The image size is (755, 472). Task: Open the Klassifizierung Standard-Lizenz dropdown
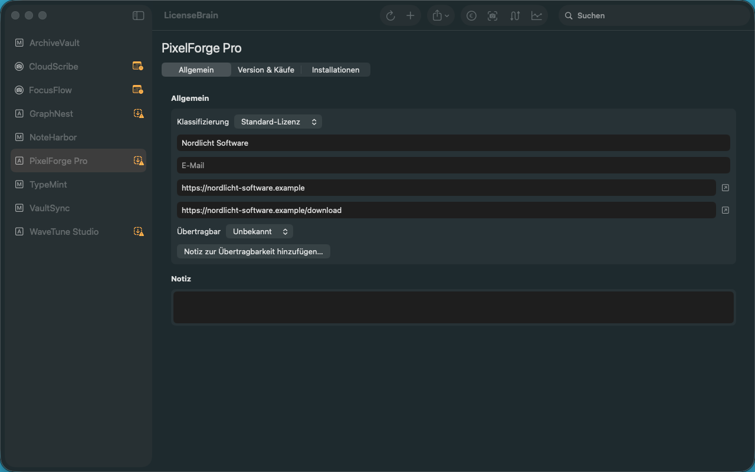(278, 122)
